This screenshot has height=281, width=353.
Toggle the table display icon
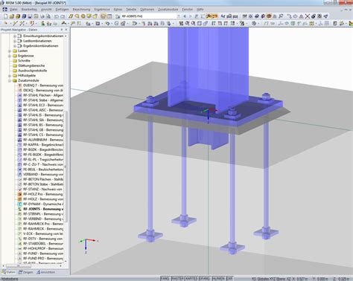(109, 16)
